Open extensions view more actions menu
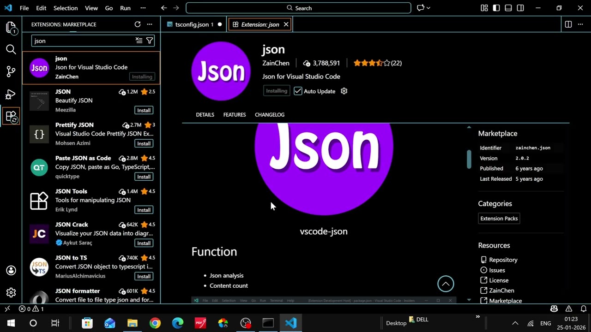The image size is (591, 332). 150,24
